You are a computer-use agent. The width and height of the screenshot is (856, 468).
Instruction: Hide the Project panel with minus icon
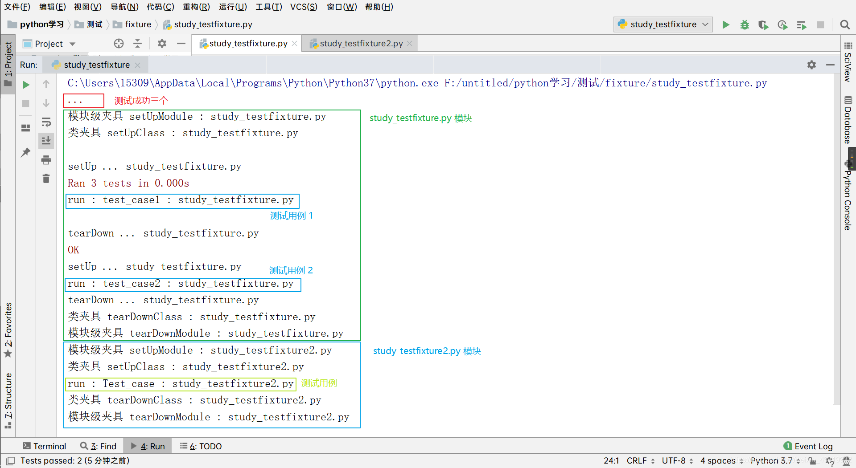pyautogui.click(x=181, y=44)
